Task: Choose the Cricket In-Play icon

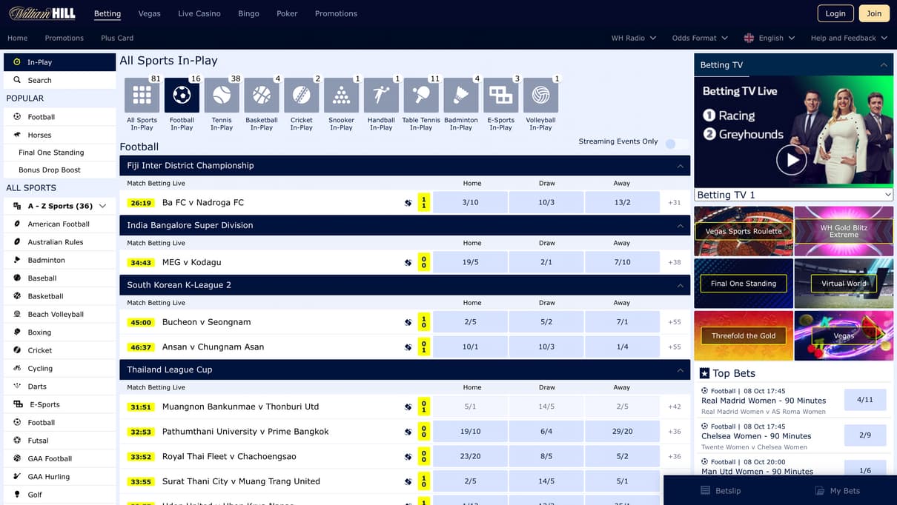Action: point(301,96)
